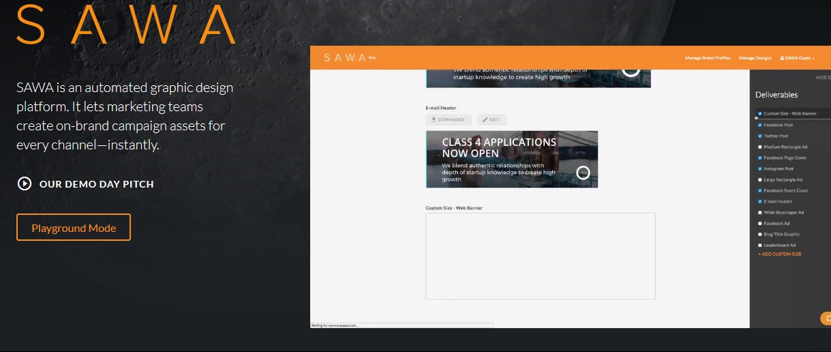
Task: Play the Our Demo Day Pitch video icon
Action: coord(25,184)
